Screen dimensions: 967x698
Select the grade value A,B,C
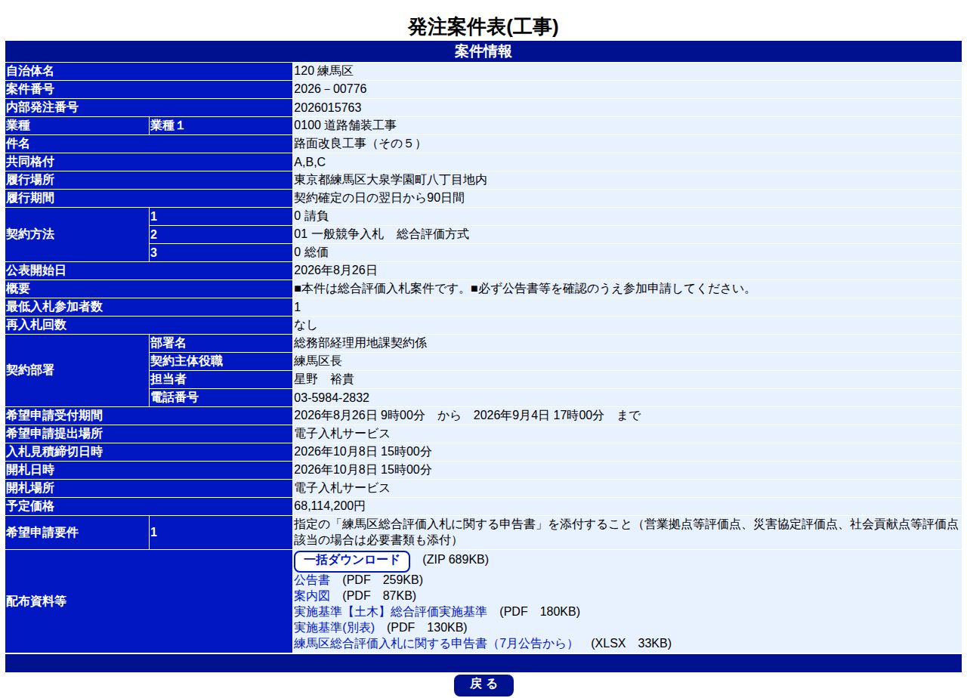pos(310,162)
